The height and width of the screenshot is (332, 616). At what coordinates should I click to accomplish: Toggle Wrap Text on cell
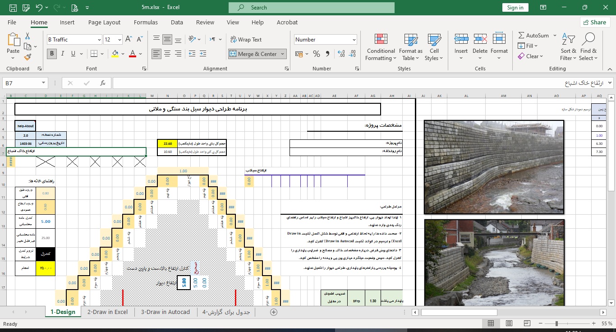(x=246, y=40)
